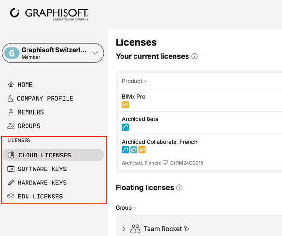Screen dimensions: 282x236
Task: Open the Graphisoft Switzerland account switcher
Action: tap(53, 53)
